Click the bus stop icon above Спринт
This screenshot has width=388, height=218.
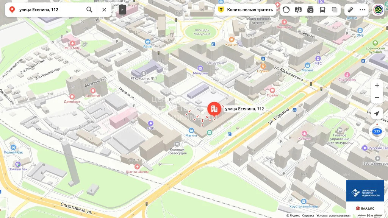tap(263, 59)
